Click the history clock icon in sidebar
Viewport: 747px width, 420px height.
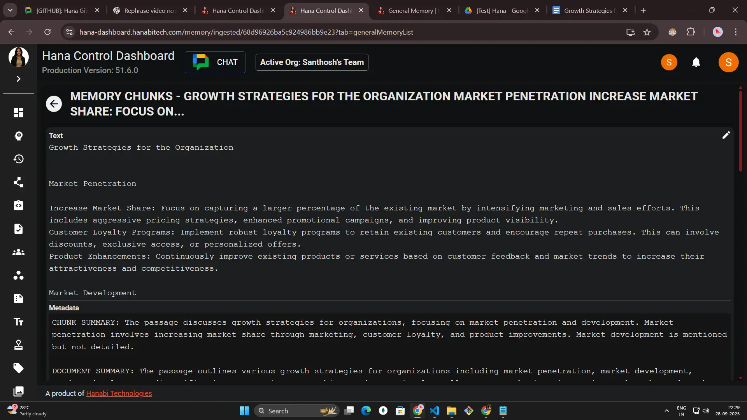tap(18, 159)
